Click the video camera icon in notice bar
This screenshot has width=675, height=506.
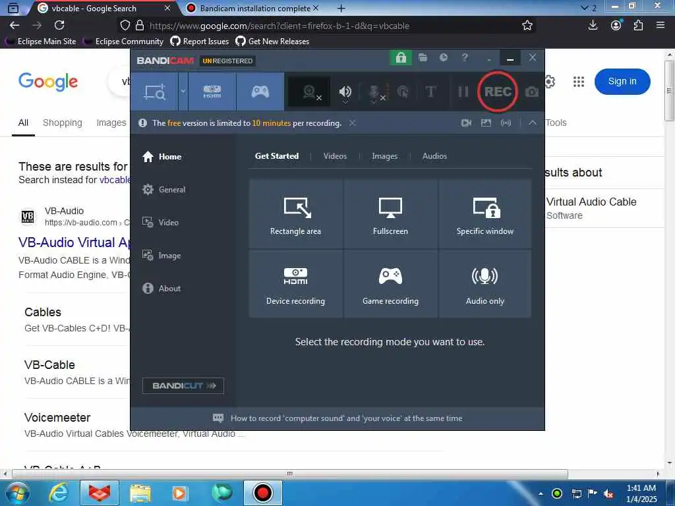click(466, 123)
